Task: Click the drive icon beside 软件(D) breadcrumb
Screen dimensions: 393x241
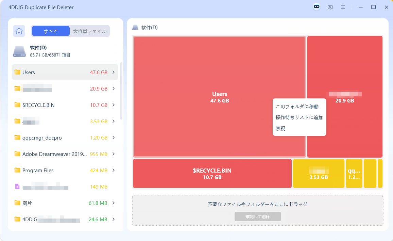Action: [x=135, y=28]
